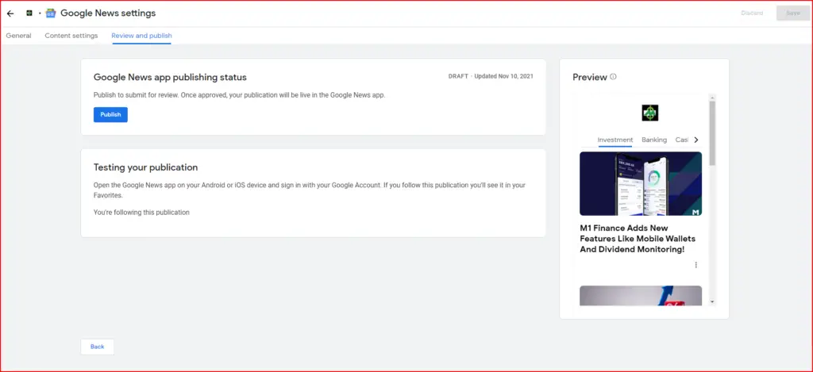Image resolution: width=813 pixels, height=372 pixels.
Task: Click the Preview heading
Action: [x=590, y=77]
